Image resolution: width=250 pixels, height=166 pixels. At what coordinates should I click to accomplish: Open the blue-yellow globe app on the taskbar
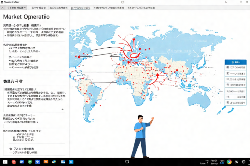click(x=54, y=162)
